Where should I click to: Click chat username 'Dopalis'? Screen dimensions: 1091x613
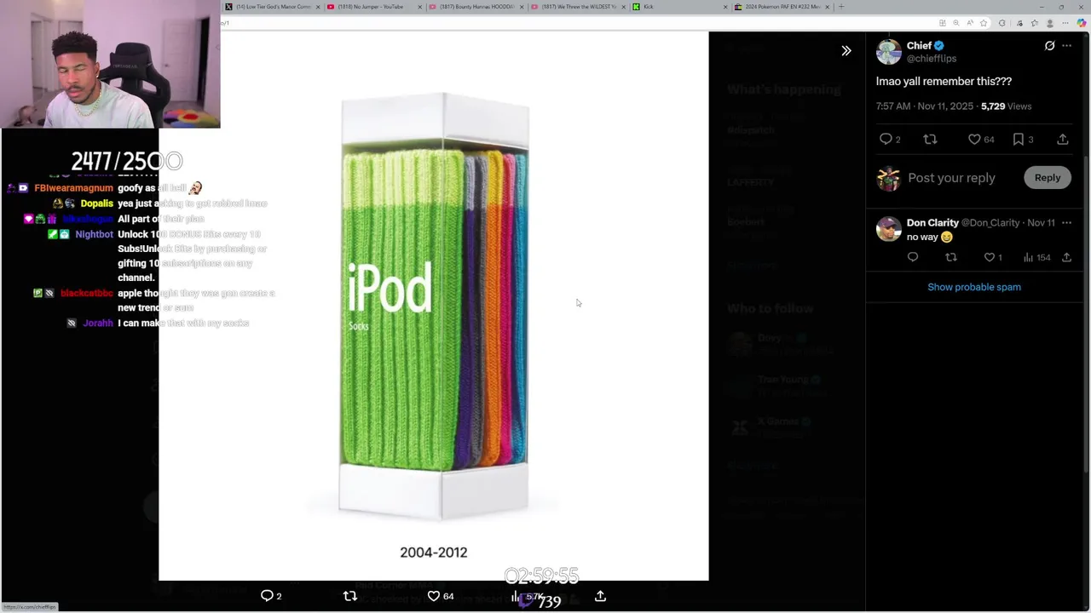point(97,203)
